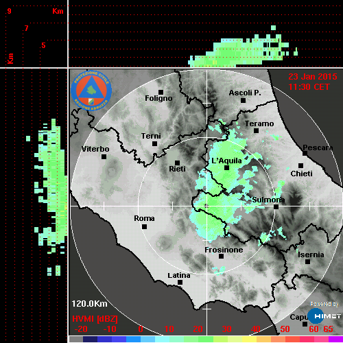This screenshot has height=343, width=343.
Task: Select the Latina city square marker
Action: click(180, 283)
